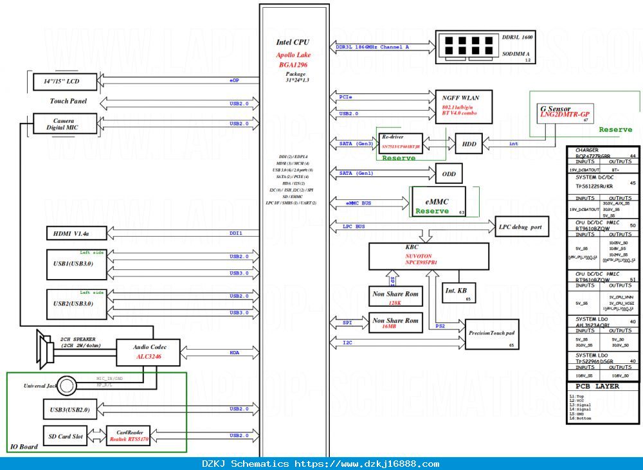The height and width of the screenshot is (470, 643).
Task: Click the HDD block
Action: tap(469, 144)
